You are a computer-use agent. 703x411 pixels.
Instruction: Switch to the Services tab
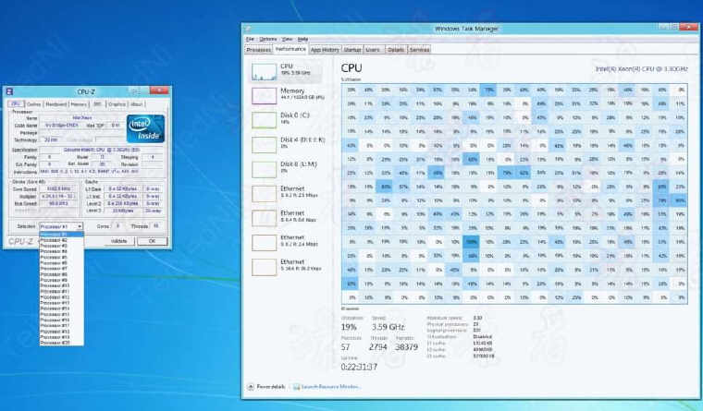(x=420, y=50)
